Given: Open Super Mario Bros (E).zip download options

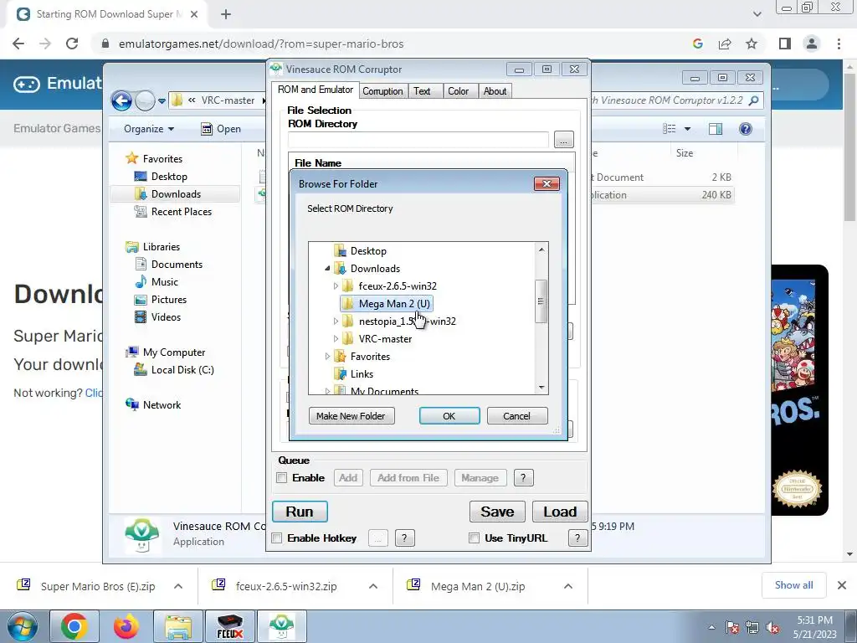Looking at the screenshot, I should click(x=178, y=586).
